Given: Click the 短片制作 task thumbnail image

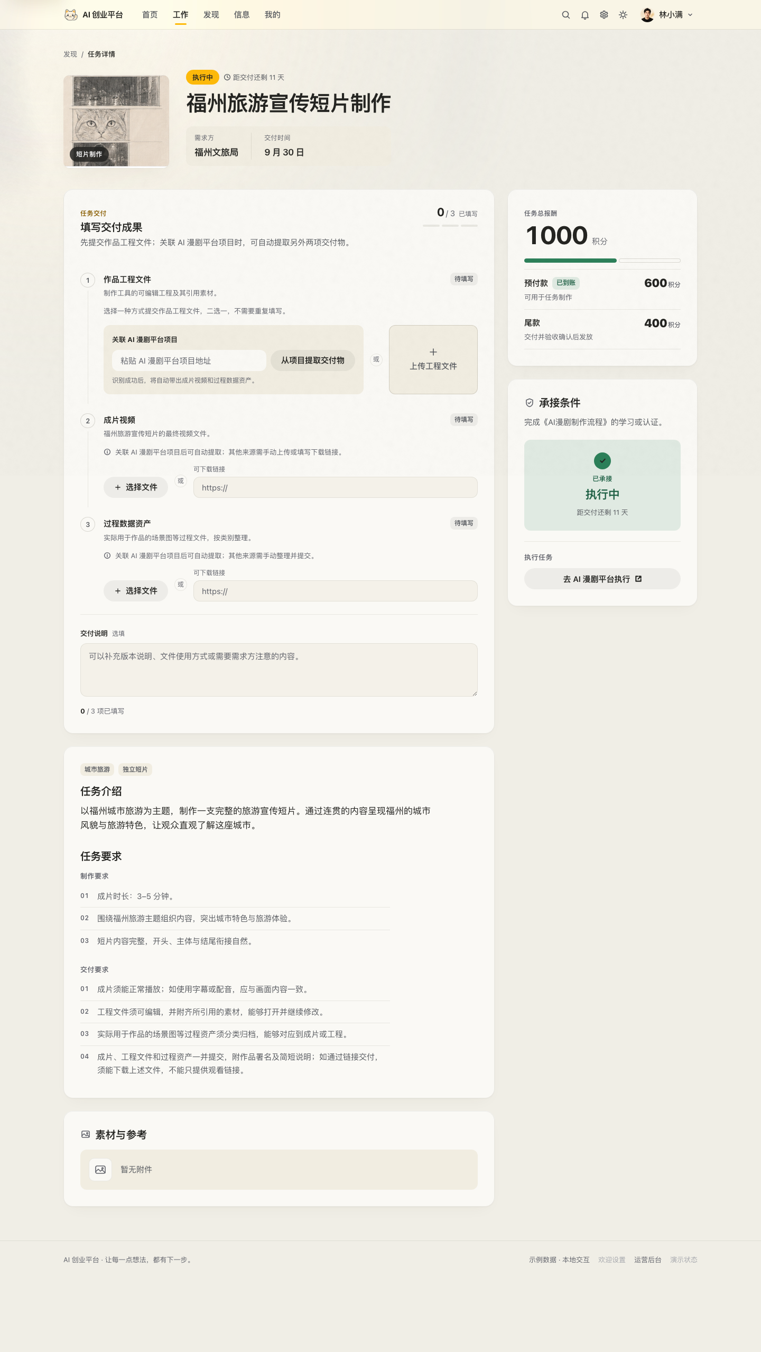Looking at the screenshot, I should pyautogui.click(x=116, y=121).
